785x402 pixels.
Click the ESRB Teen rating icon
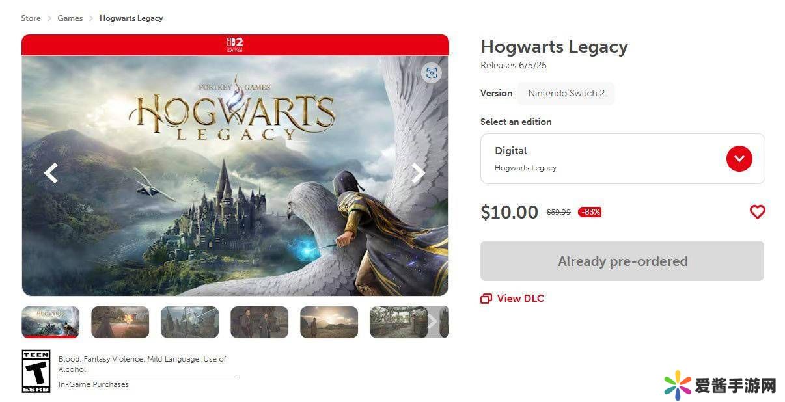coord(36,371)
